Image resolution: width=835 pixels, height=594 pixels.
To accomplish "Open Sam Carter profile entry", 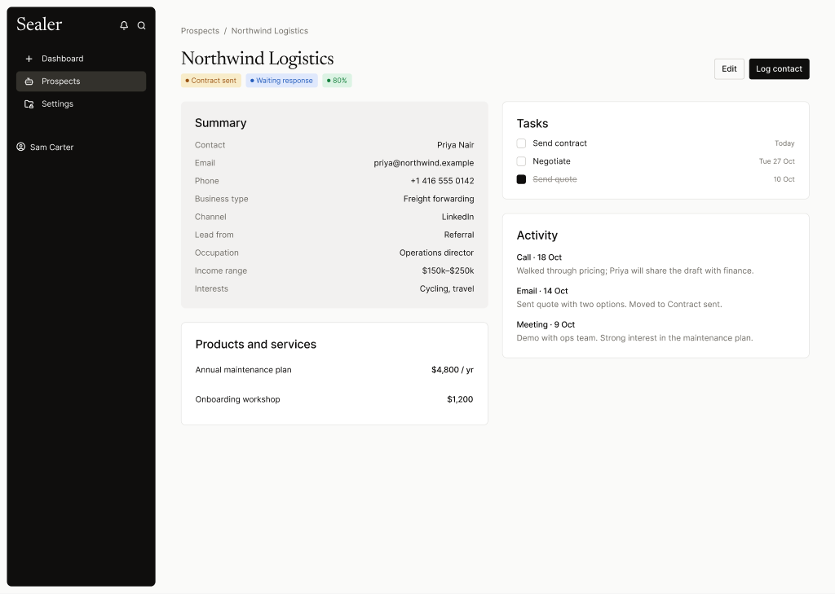I will pos(46,147).
